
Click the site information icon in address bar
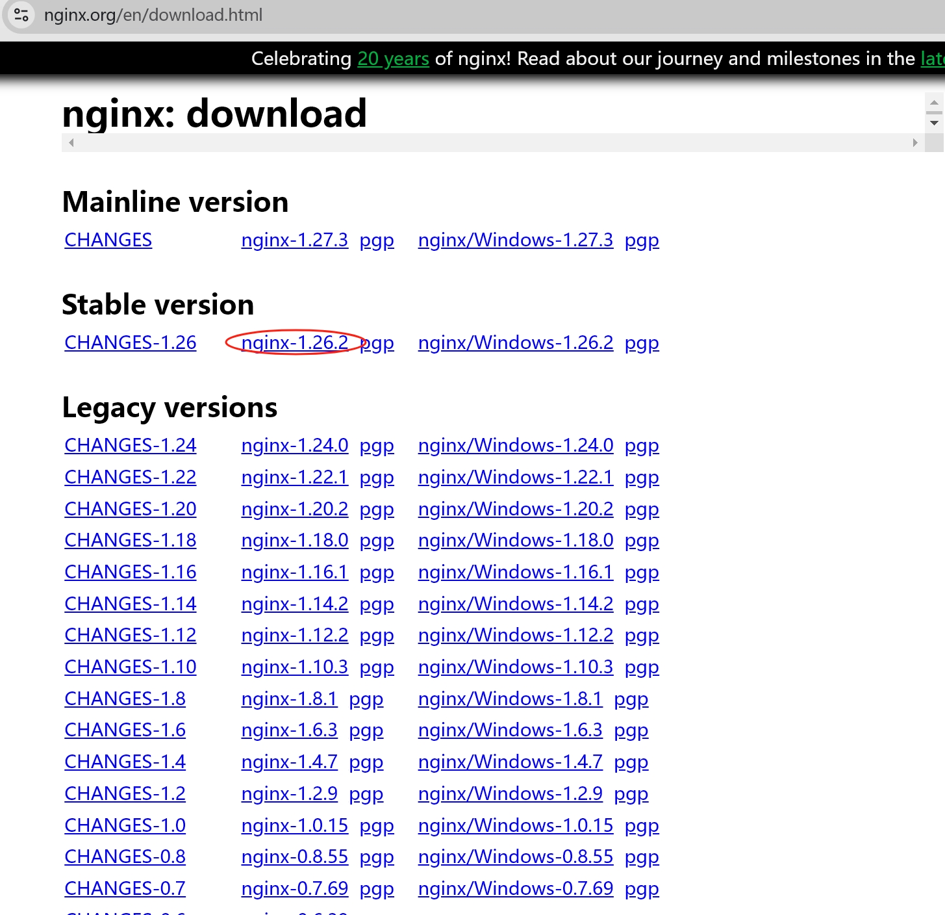coord(21,15)
